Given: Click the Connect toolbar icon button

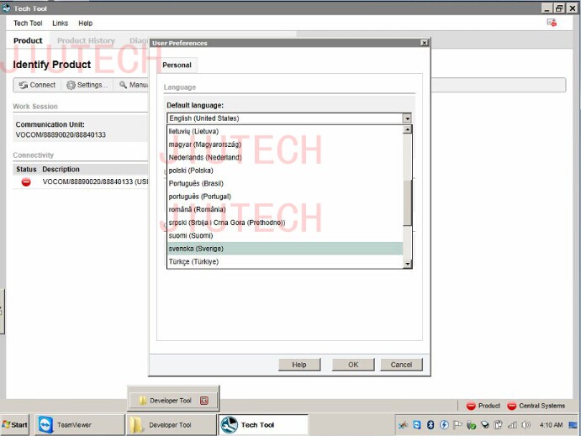Looking at the screenshot, I should [x=36, y=85].
